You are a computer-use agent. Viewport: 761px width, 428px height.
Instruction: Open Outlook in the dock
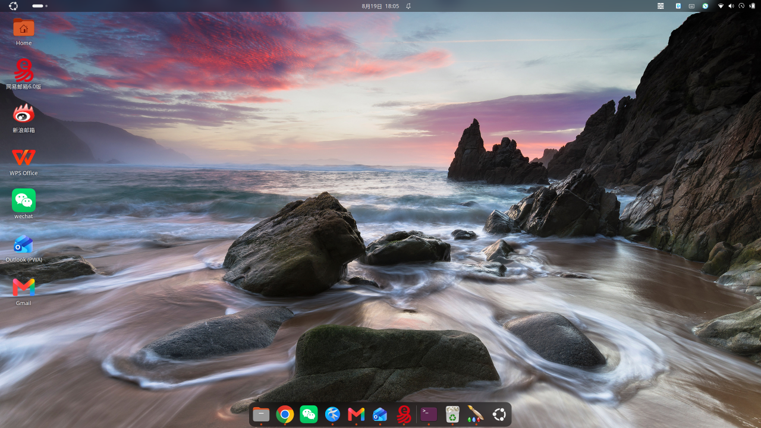tap(380, 414)
